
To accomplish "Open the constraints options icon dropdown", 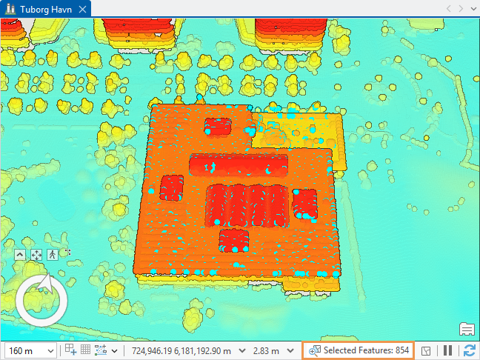I will [x=101, y=350].
